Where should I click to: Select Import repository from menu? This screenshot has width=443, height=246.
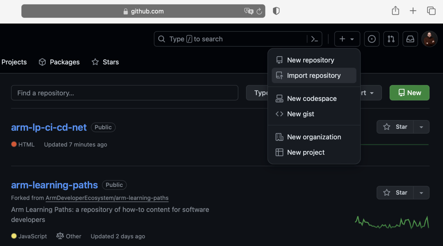click(x=314, y=76)
